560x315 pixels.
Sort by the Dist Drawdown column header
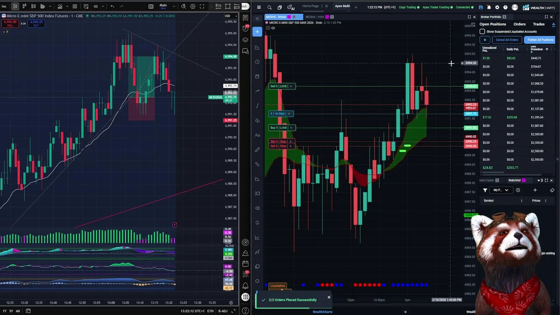pyautogui.click(x=536, y=49)
